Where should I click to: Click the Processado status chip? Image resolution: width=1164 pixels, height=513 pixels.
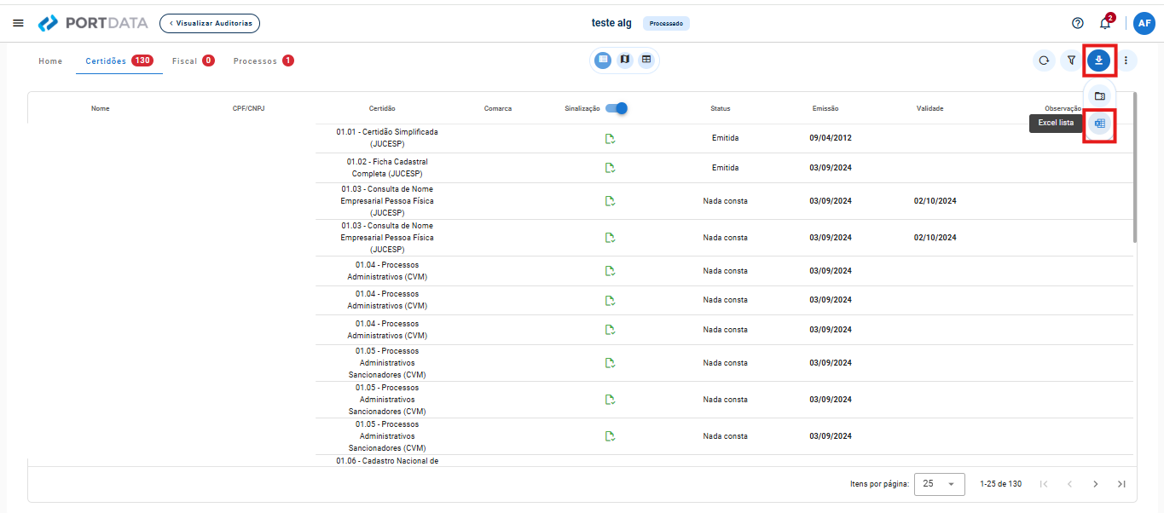tap(666, 23)
